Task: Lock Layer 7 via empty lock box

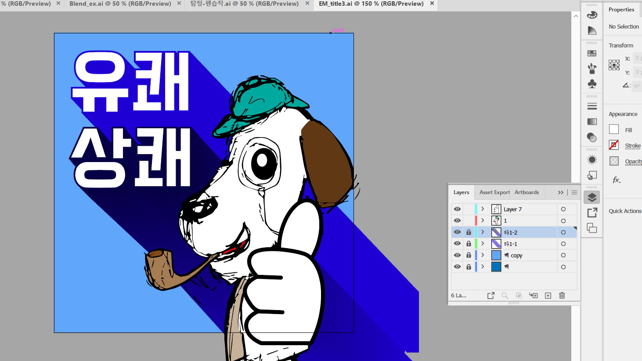Action: [x=469, y=209]
